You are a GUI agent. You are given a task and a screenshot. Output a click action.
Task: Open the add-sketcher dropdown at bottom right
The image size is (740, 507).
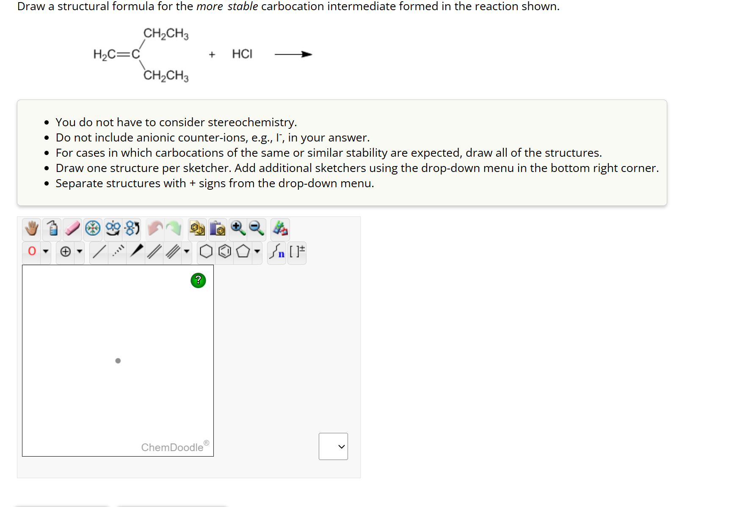333,446
